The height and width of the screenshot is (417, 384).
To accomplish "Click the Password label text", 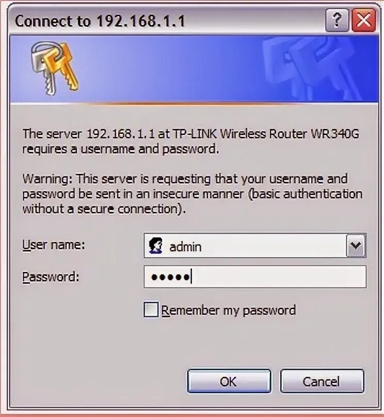I will tap(51, 277).
